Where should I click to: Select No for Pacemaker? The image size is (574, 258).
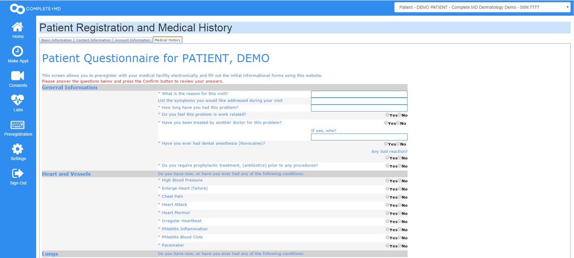[x=399, y=246]
